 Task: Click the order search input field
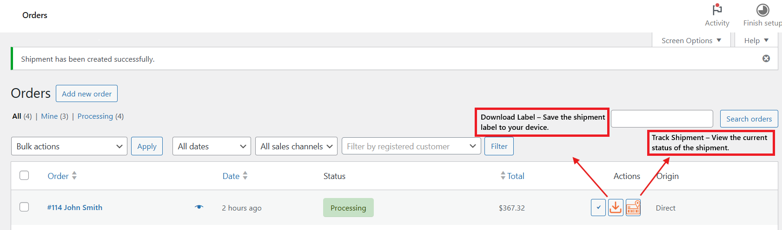click(662, 119)
